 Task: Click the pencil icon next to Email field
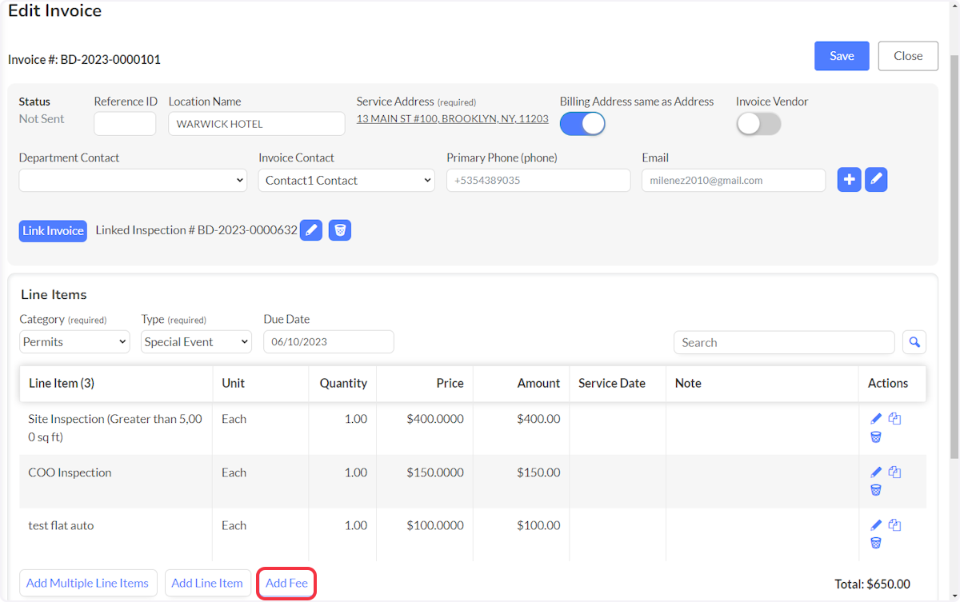tap(876, 180)
